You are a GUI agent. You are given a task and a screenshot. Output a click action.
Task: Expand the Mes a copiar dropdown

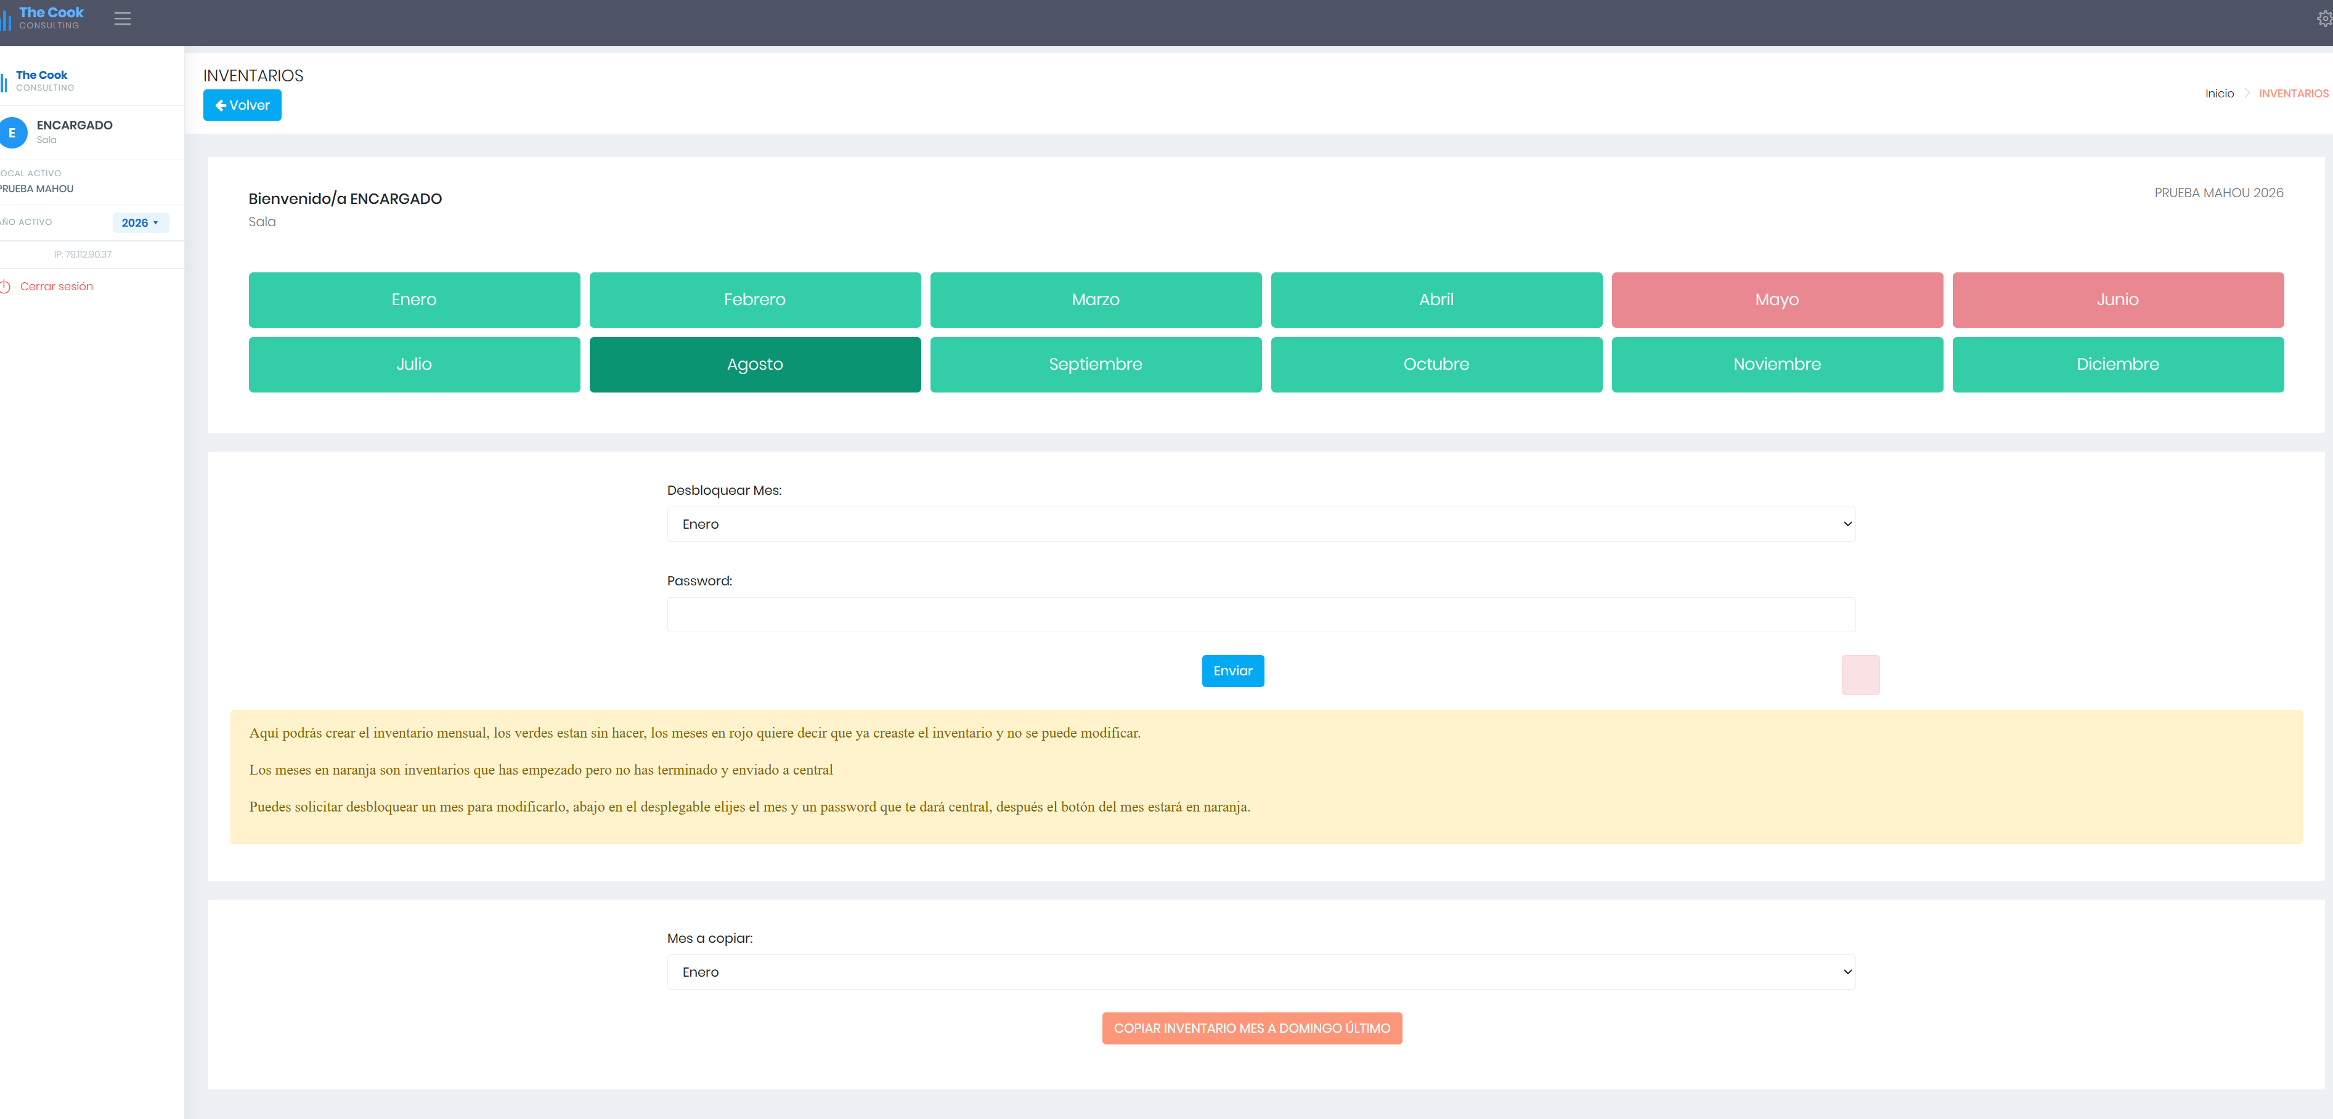coord(1261,972)
